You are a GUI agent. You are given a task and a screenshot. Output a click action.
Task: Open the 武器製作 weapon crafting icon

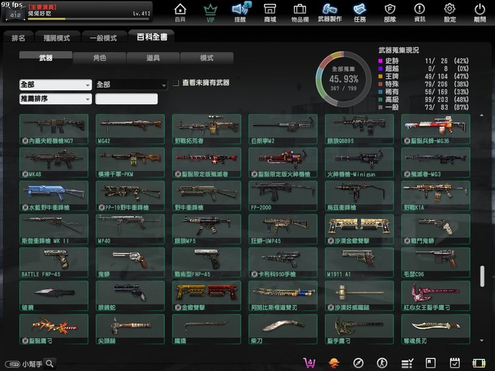[x=329, y=12]
